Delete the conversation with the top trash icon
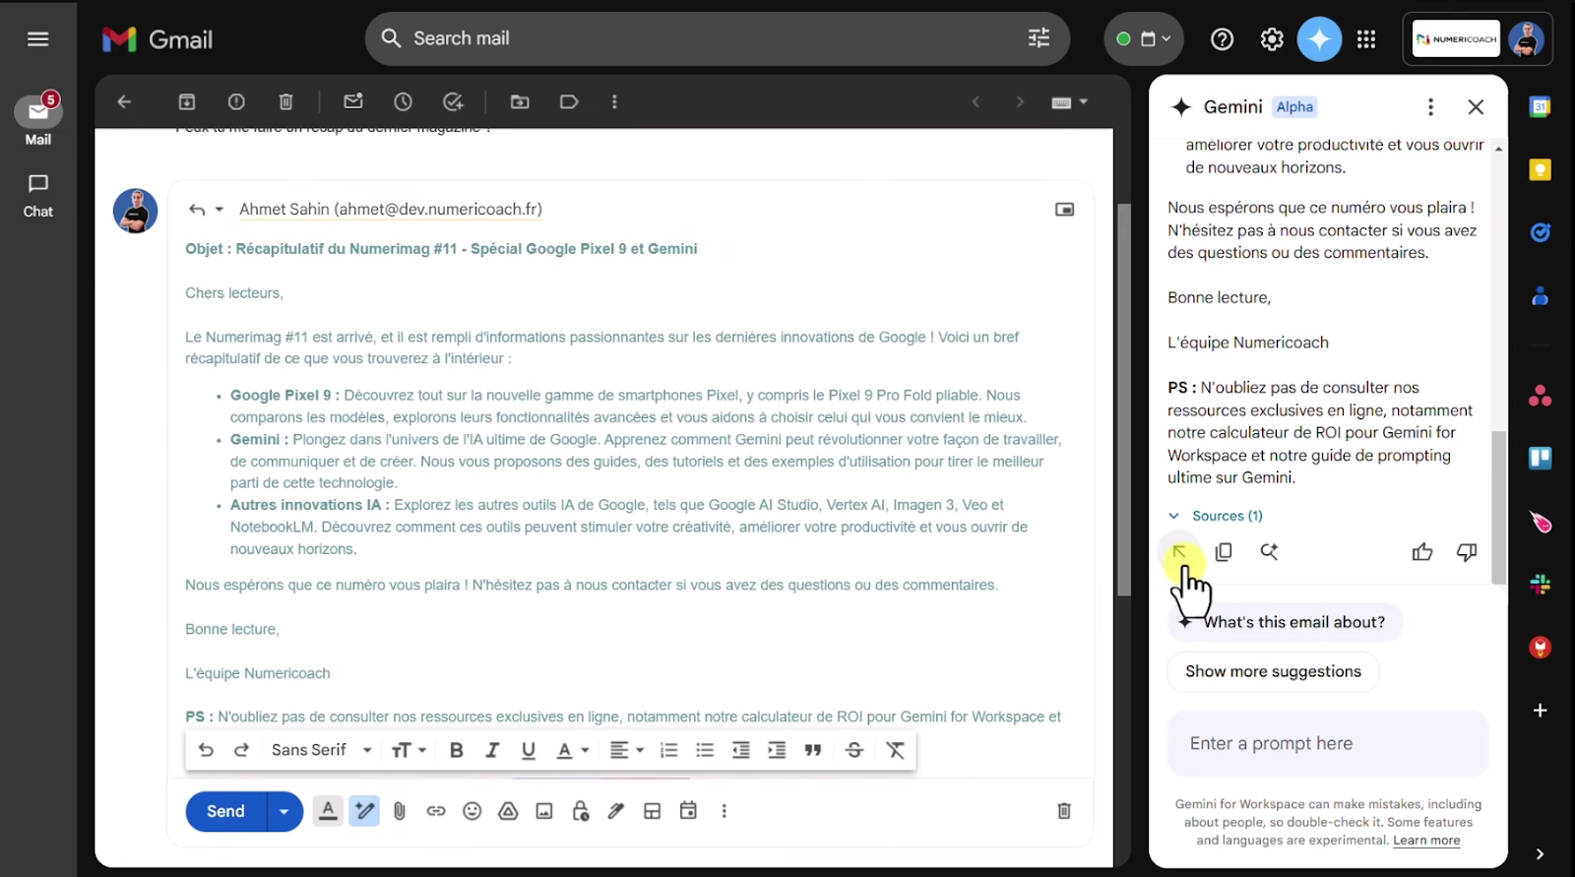 point(285,101)
